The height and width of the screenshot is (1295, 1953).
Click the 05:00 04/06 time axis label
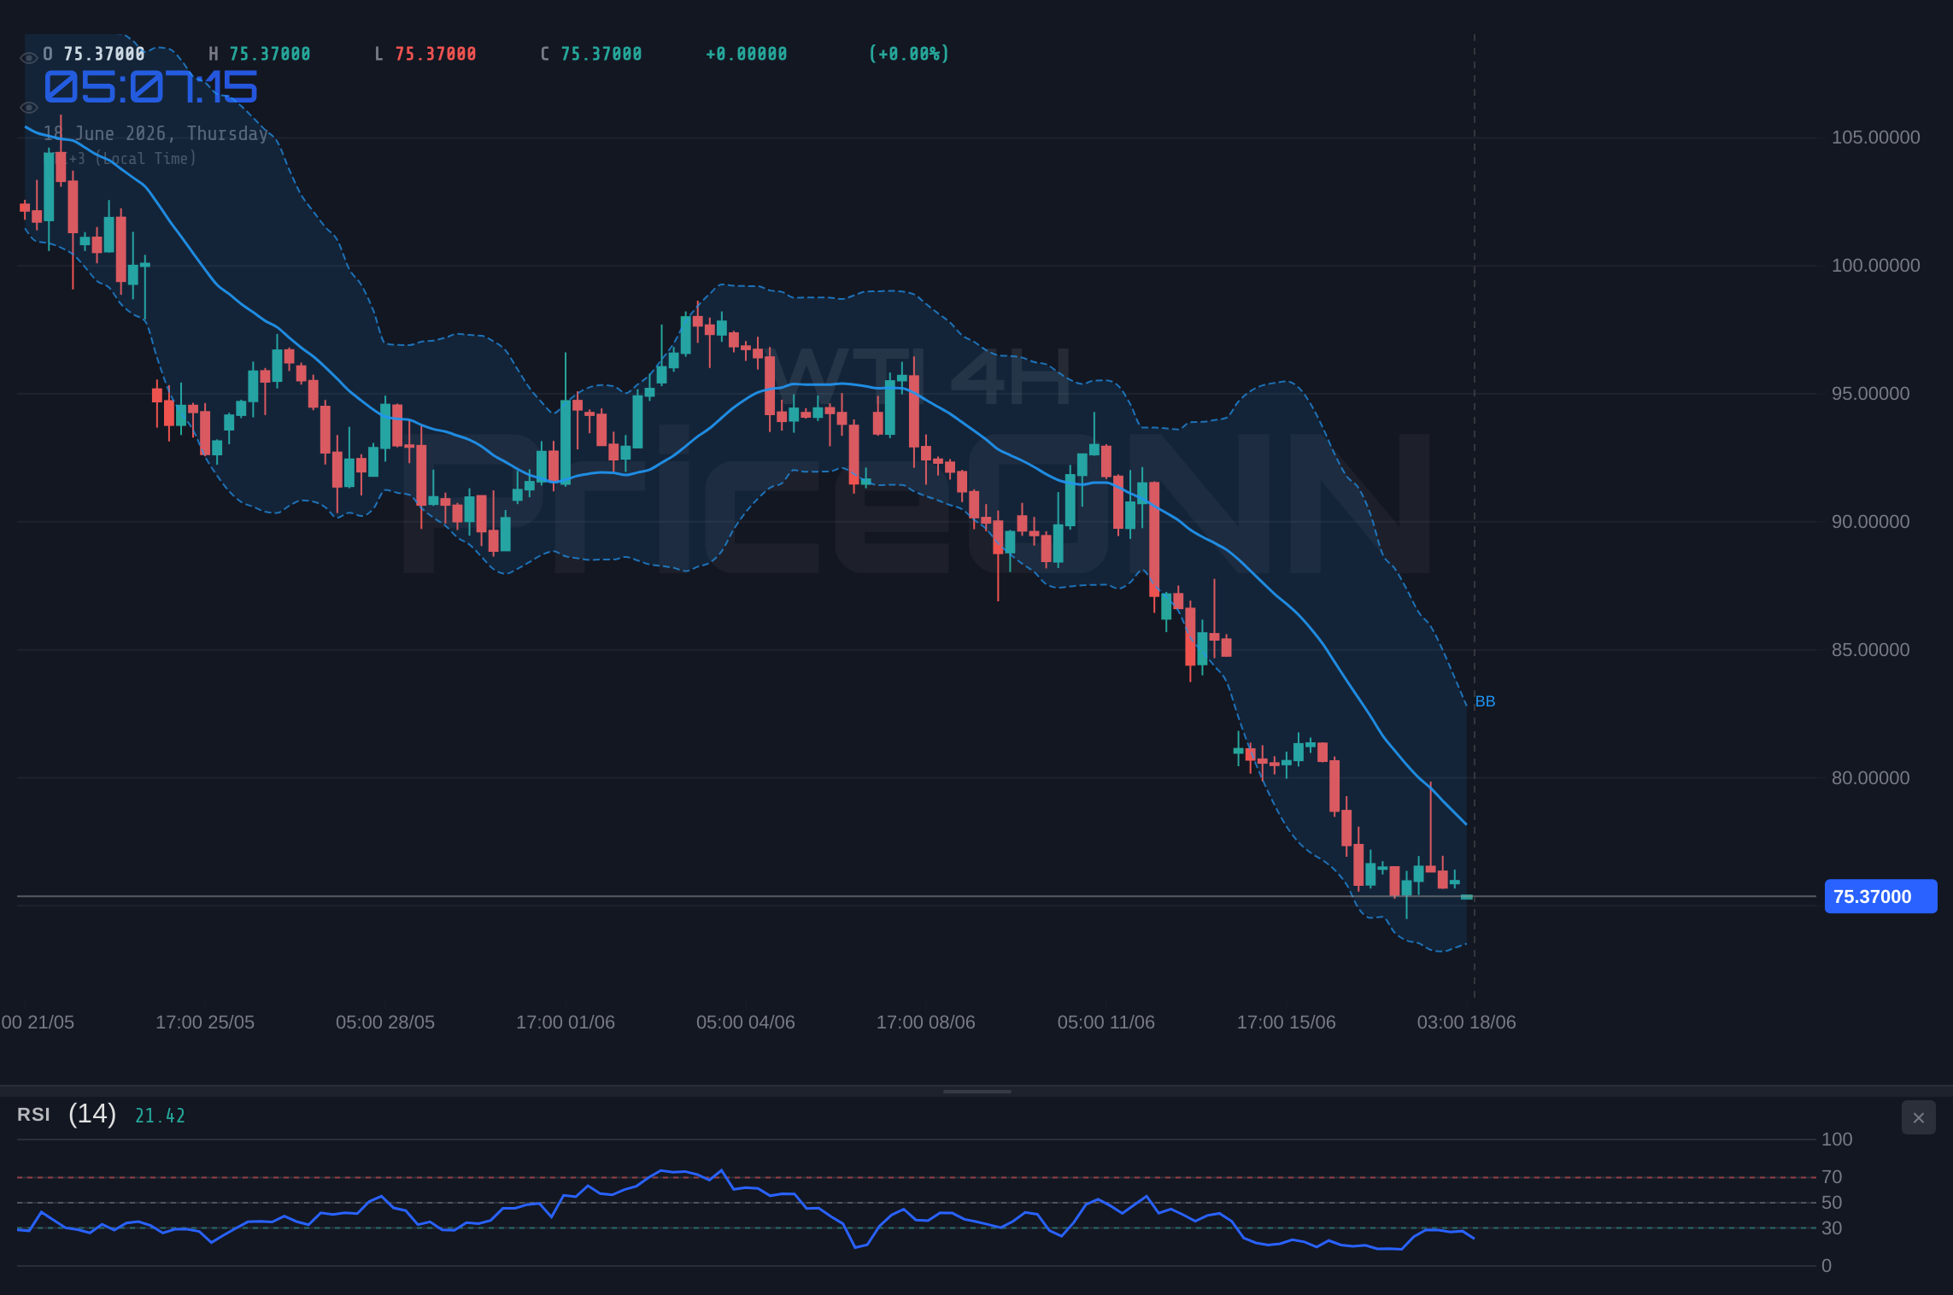click(x=746, y=1023)
